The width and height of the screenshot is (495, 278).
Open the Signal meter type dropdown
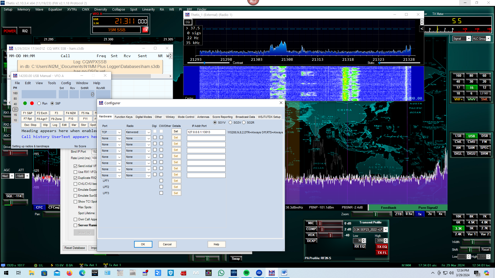click(x=469, y=39)
